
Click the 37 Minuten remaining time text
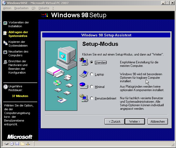[x=20, y=96]
